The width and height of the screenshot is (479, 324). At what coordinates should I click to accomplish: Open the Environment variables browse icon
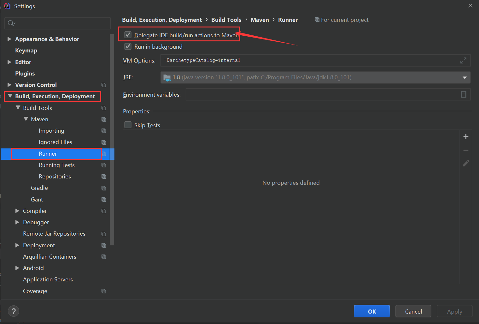click(x=463, y=94)
